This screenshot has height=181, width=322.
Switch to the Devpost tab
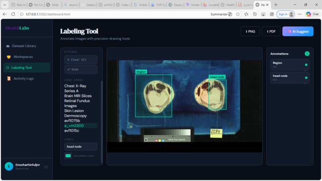pos(176,5)
